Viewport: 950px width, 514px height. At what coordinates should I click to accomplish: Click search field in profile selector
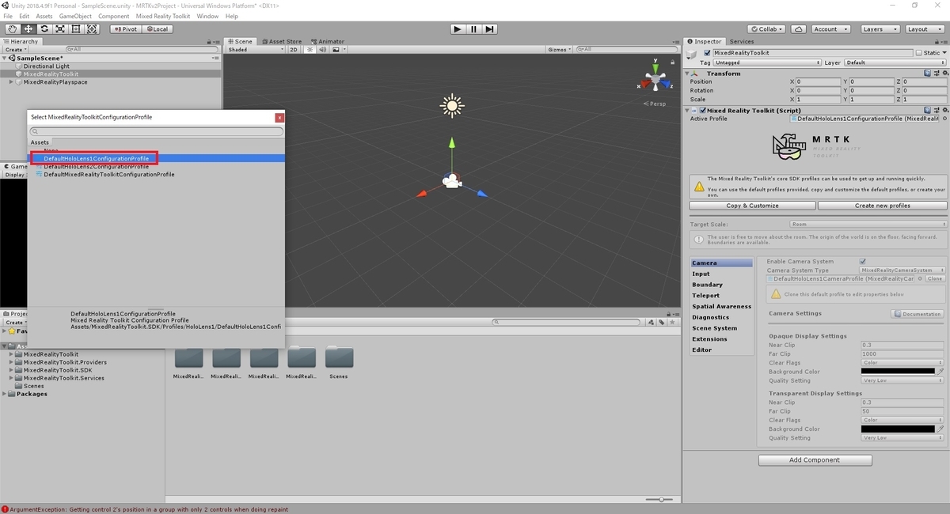156,131
